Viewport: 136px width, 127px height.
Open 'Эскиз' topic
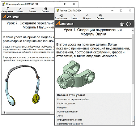pyautogui.click(x=60, y=116)
